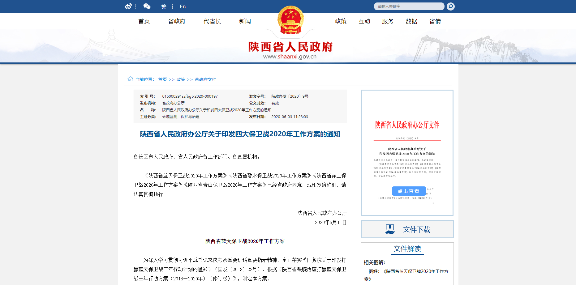This screenshot has height=285, width=576.
Task: Open the 首页 nav menu item
Action: [144, 21]
